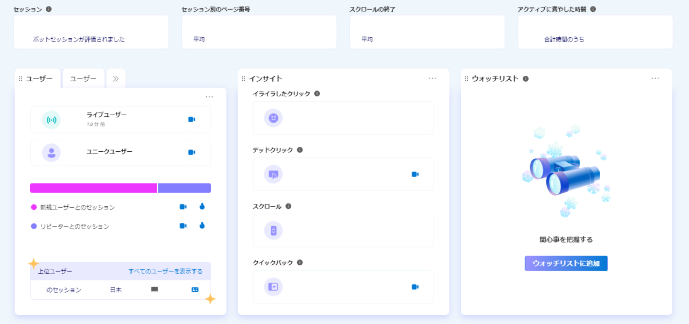Click 合計時間のうち text
689x324 pixels.
(x=564, y=39)
